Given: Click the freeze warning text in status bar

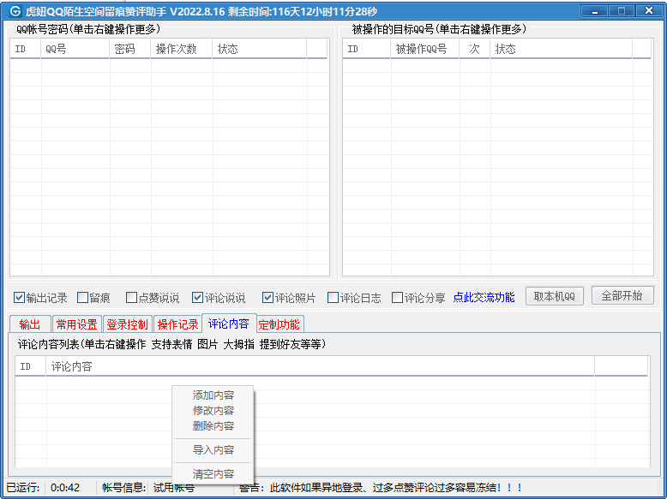Looking at the screenshot, I should (381, 488).
